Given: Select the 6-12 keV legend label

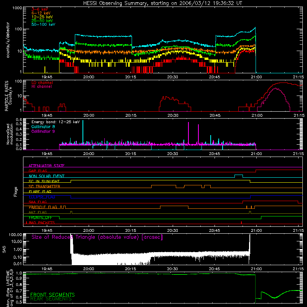Looking at the screenshot, I should (x=41, y=13).
